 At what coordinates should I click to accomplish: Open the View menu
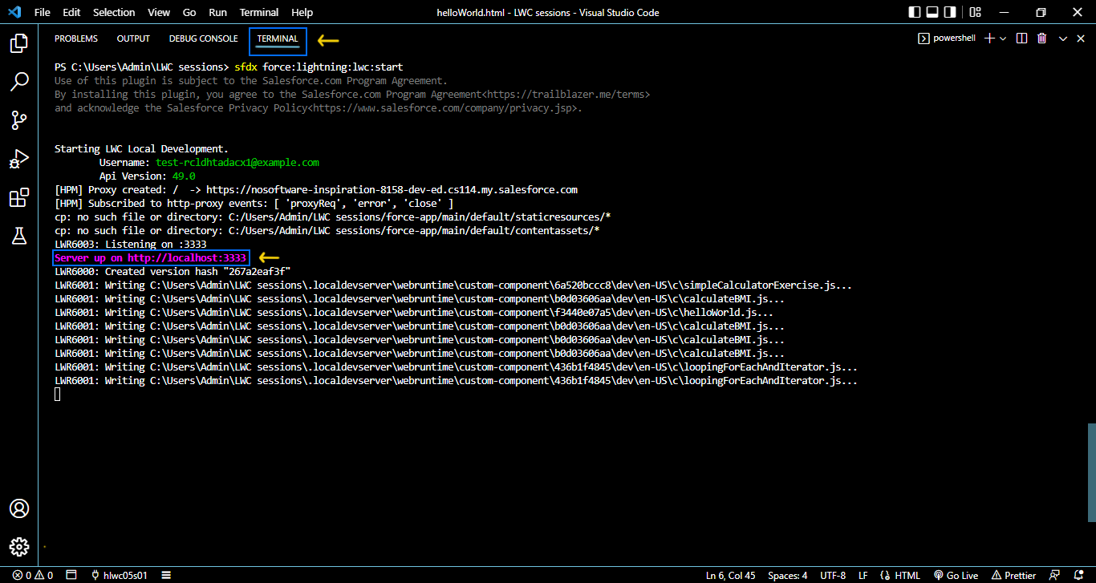point(159,12)
